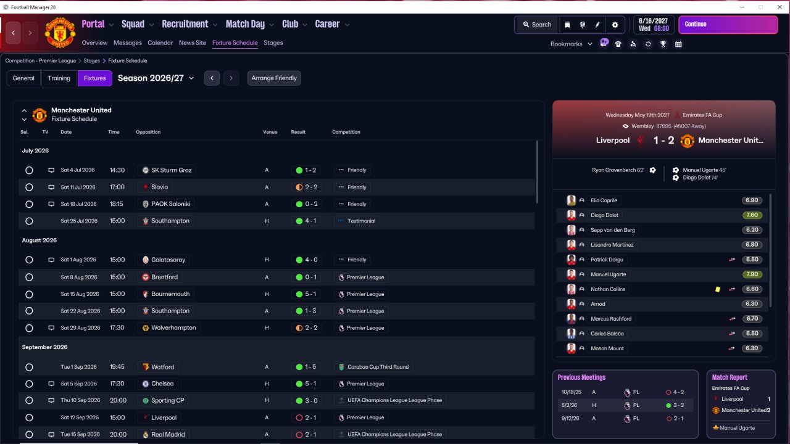
Task: Click TV icon for Sporting CP fixture
Action: click(x=51, y=401)
